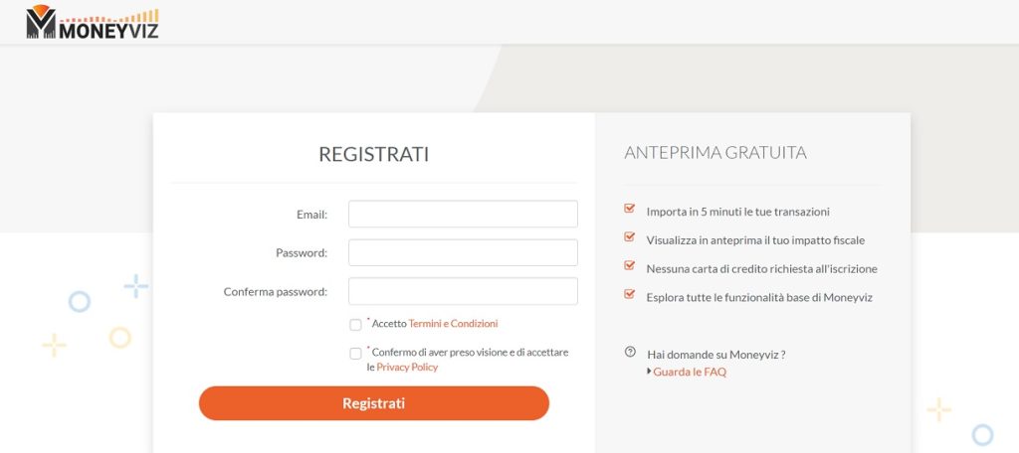Click checkmark icon beside Visualizza in anteprima
The width and height of the screenshot is (1019, 453).
pyautogui.click(x=629, y=236)
